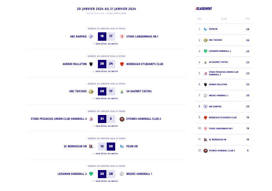Click the 31 score box for Stade Pessacais
Screen dimensions: 272x191
(102, 119)
